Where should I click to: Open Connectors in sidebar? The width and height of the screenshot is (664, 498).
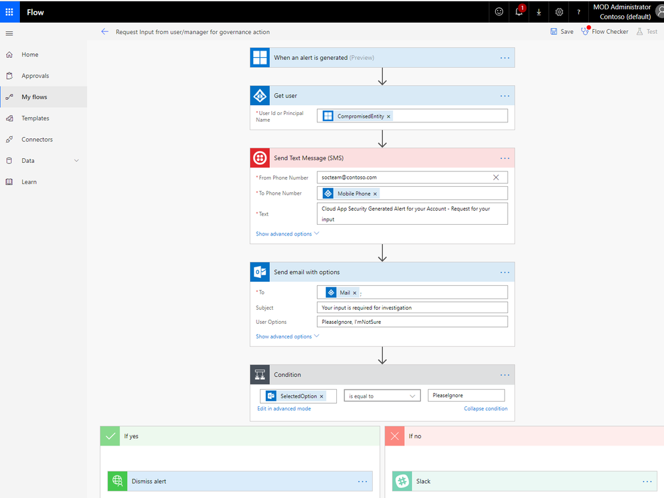[44, 140]
